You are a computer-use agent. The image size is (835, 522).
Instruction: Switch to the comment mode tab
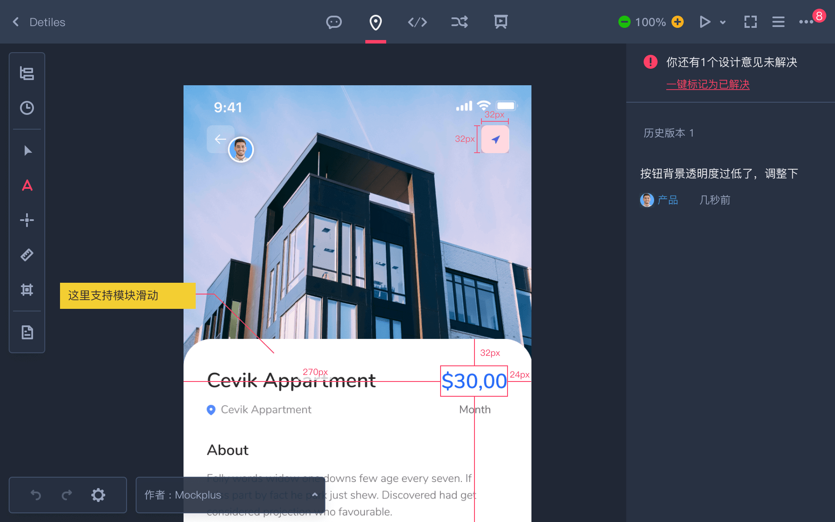point(334,22)
